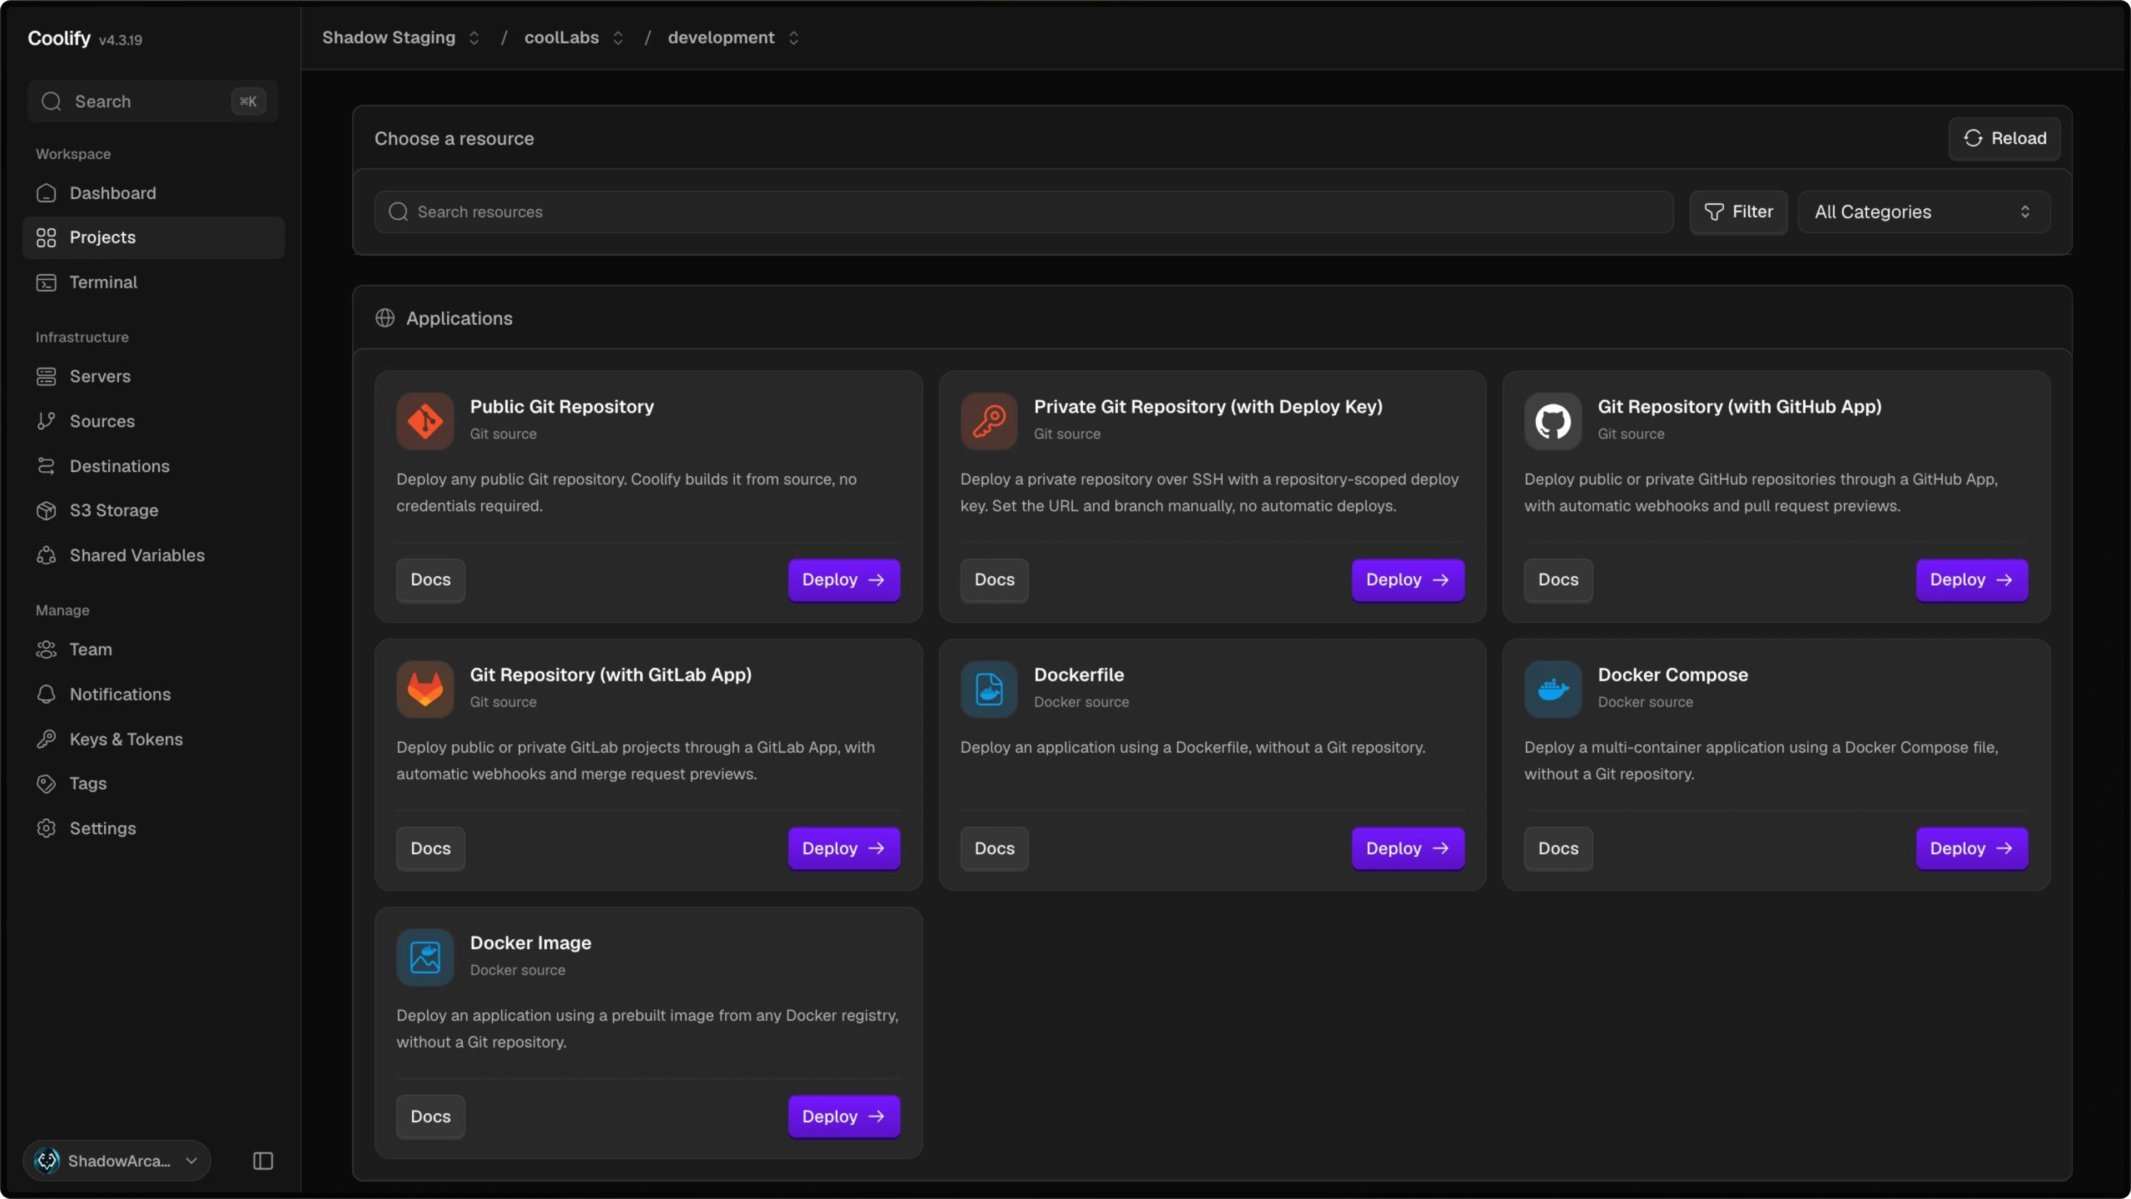Click the Docker Compose whale icon
The height and width of the screenshot is (1199, 2131).
pyautogui.click(x=1553, y=688)
